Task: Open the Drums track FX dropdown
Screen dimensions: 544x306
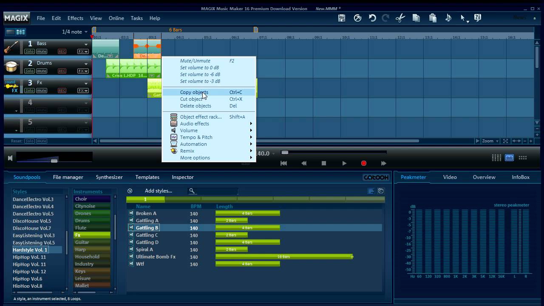Action: pyautogui.click(x=83, y=71)
